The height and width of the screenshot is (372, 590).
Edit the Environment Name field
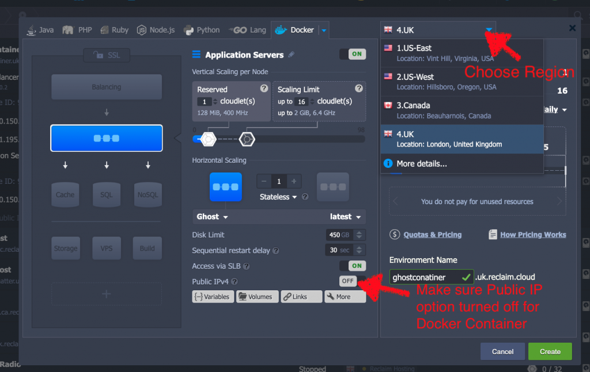(431, 277)
